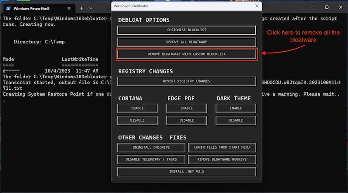Disable Cortana
The image size is (348, 193).
pyautogui.click(x=137, y=120)
